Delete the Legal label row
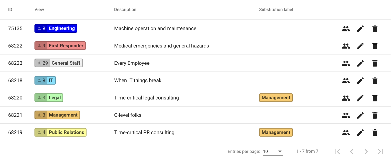 pos(375,98)
